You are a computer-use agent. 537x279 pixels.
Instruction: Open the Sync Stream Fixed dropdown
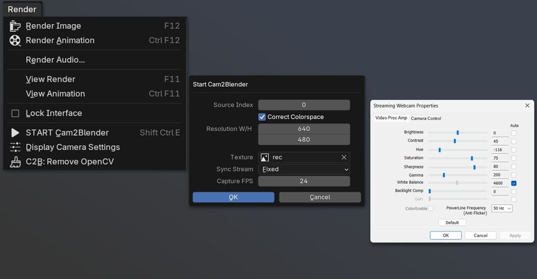coord(304,169)
